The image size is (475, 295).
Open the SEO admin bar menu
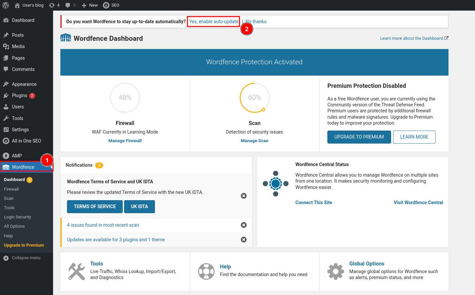tap(111, 5)
